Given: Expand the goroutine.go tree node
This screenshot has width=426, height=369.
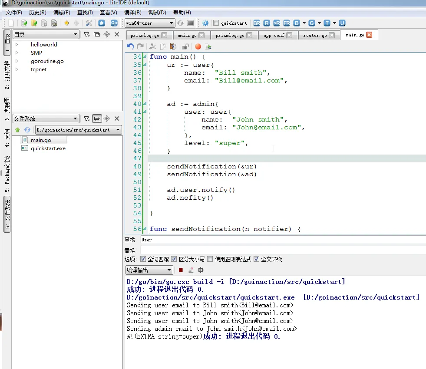Looking at the screenshot, I should coord(17,61).
